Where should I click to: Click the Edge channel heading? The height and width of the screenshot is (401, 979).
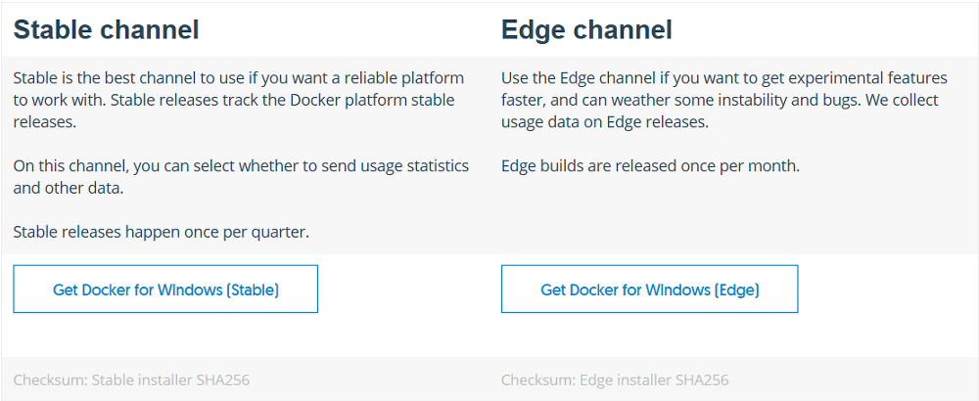click(586, 29)
